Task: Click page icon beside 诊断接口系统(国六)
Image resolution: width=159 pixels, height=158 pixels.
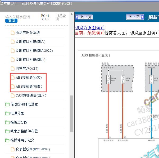Action: (x=13, y=42)
